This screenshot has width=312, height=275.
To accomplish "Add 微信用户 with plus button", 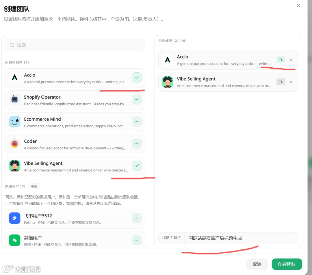I will coord(137,240).
